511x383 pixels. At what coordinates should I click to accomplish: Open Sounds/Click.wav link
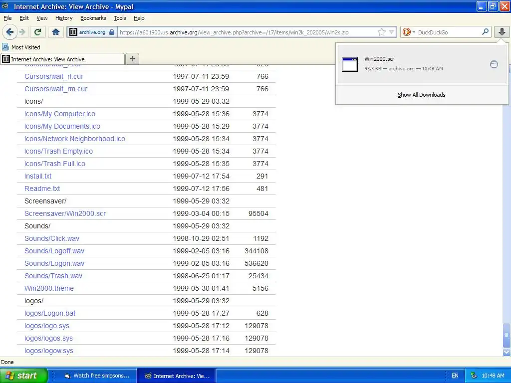click(52, 238)
